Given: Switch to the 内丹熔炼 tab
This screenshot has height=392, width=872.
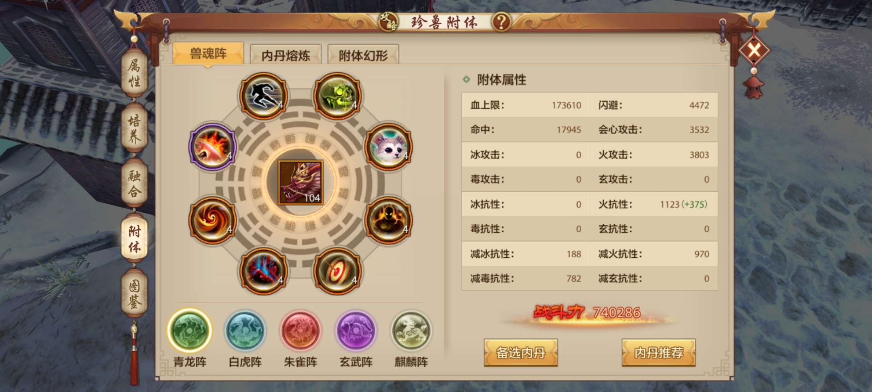Looking at the screenshot, I should [x=286, y=55].
